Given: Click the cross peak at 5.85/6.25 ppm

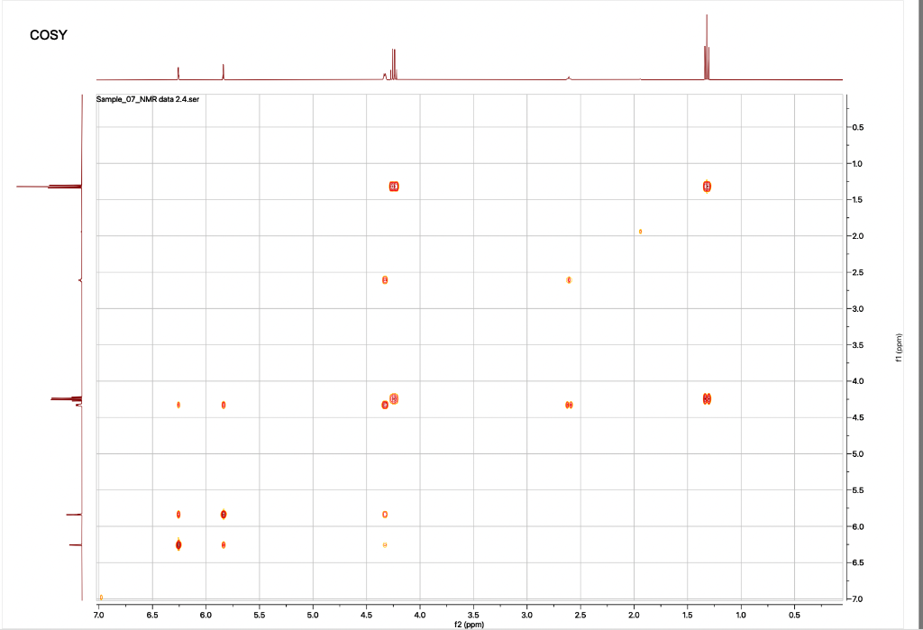Looking at the screenshot, I should (x=223, y=543).
